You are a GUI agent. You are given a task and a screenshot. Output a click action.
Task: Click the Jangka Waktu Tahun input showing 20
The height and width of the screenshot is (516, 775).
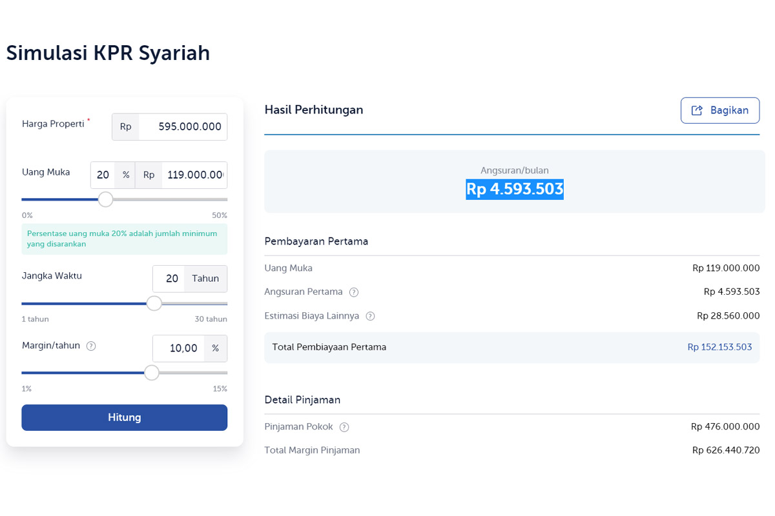click(x=171, y=278)
